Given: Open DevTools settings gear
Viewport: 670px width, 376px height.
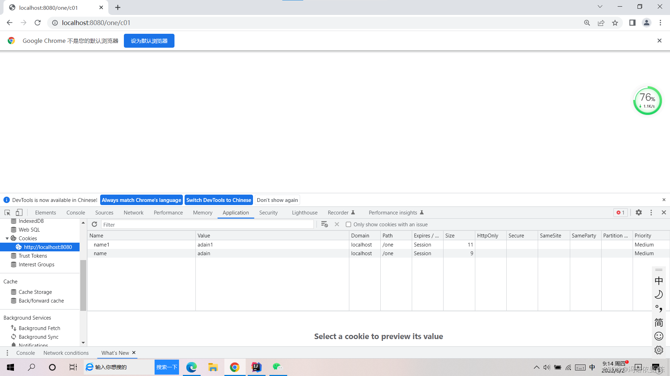Looking at the screenshot, I should tap(639, 213).
